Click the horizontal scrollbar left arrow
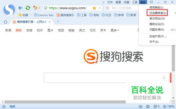This screenshot has width=176, height=109. coord(3,102)
